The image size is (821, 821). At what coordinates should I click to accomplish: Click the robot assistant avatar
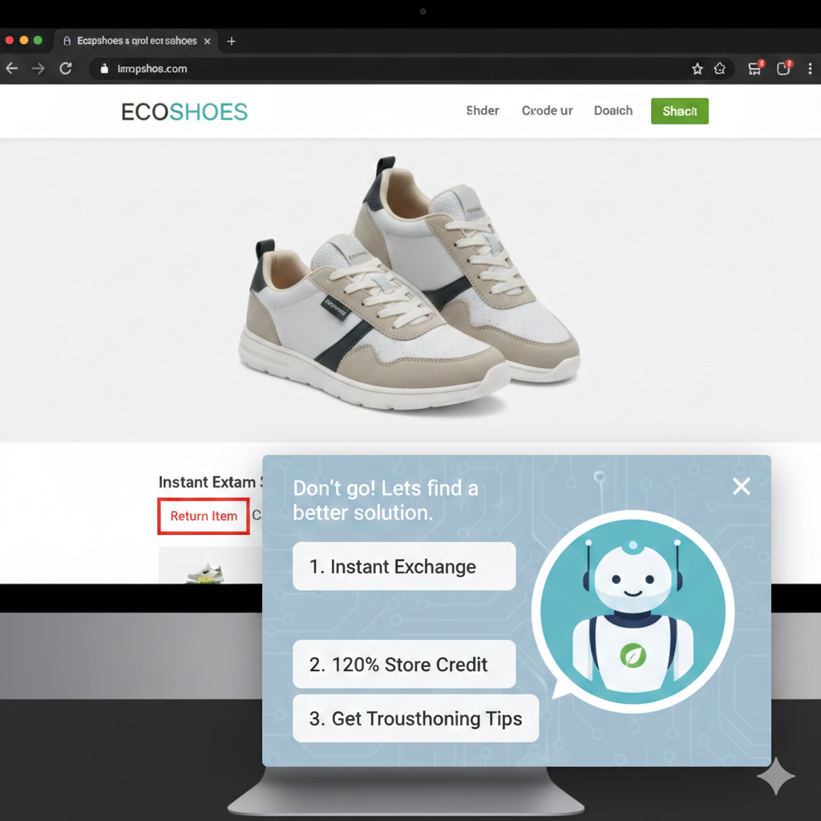pos(633,611)
